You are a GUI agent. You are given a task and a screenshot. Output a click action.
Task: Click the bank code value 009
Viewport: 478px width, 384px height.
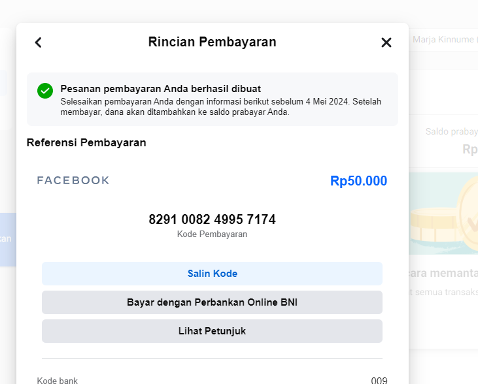[379, 380]
